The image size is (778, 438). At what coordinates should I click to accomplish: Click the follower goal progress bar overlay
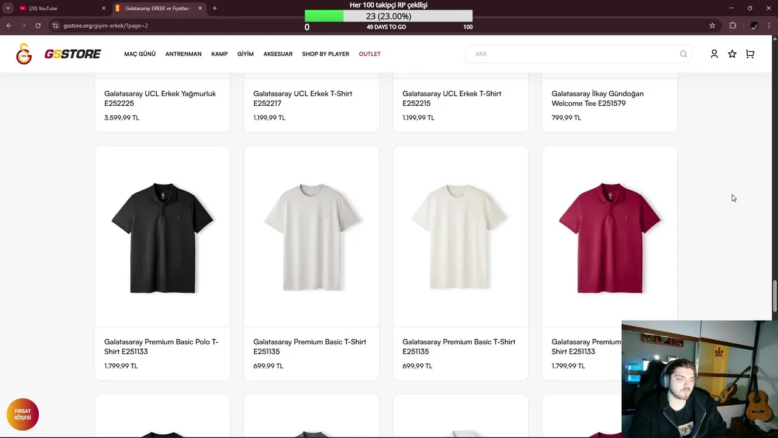click(388, 16)
